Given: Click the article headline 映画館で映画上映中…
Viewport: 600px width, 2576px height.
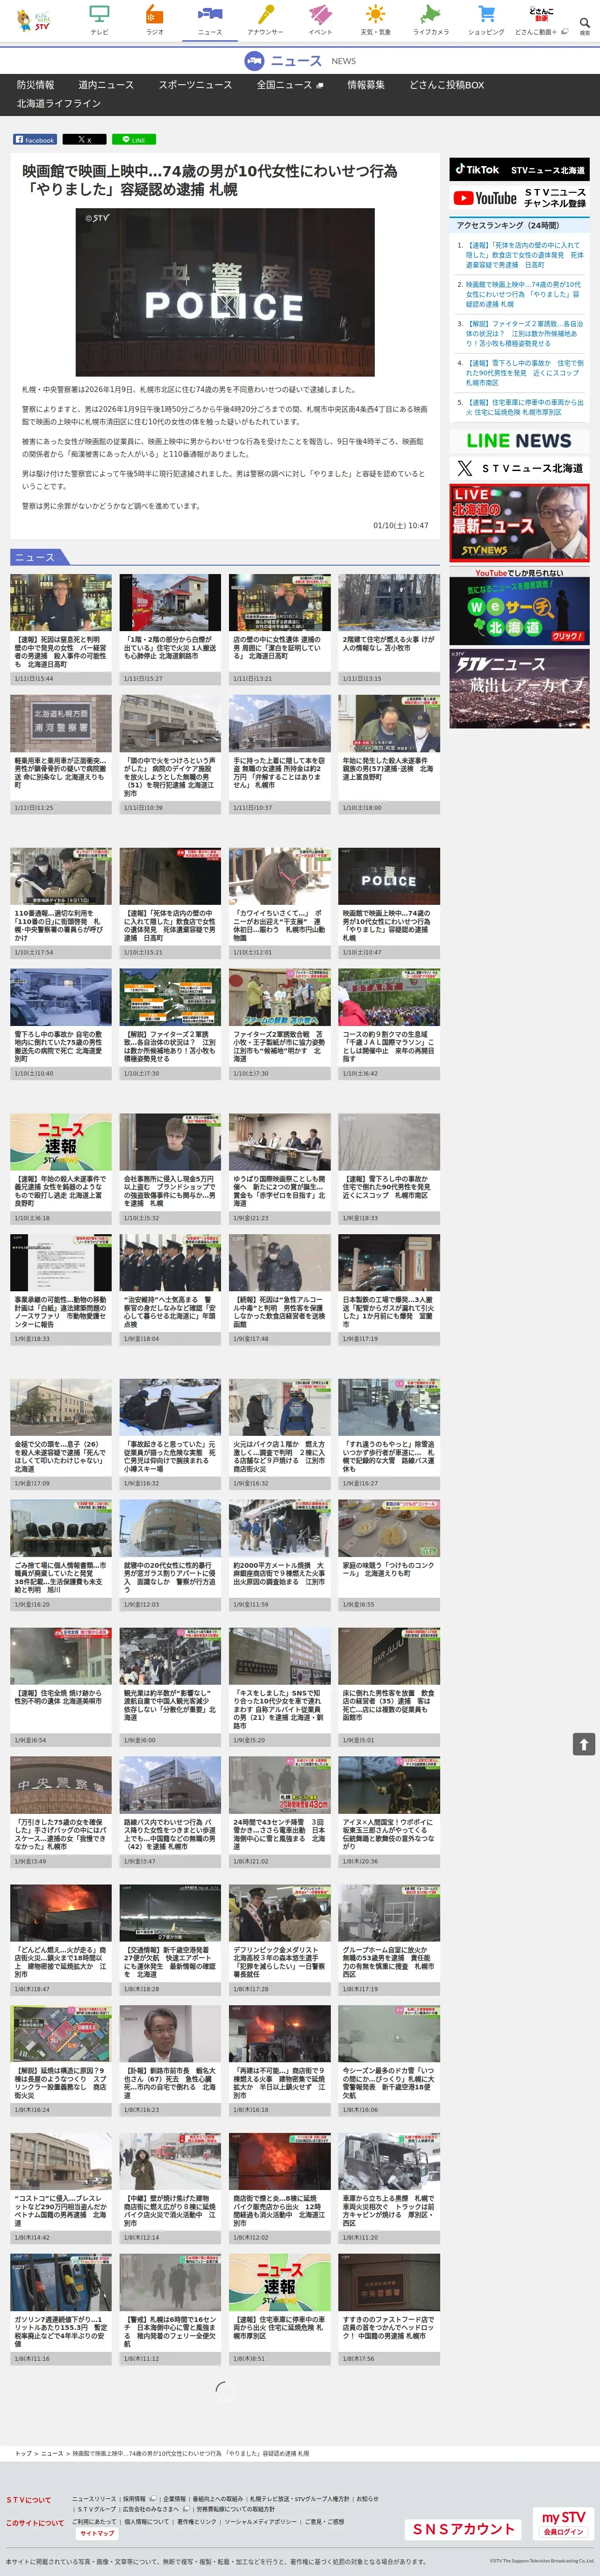Looking at the screenshot, I should (210, 180).
